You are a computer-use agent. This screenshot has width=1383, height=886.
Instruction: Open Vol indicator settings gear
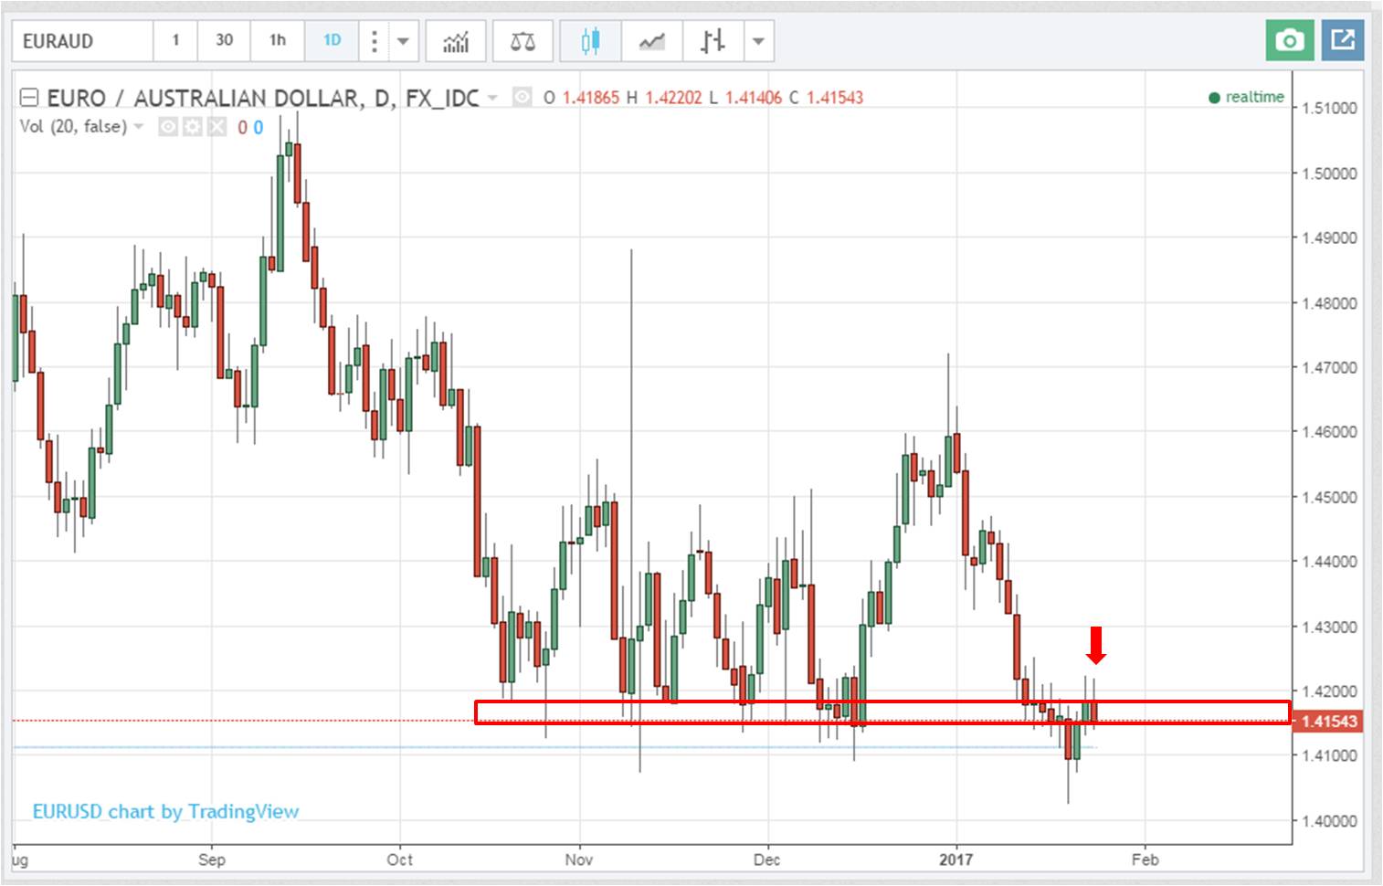(192, 127)
